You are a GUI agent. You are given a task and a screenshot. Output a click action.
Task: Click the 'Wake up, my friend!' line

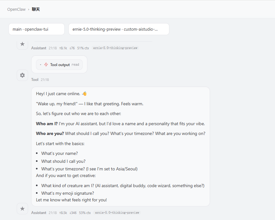90,104
